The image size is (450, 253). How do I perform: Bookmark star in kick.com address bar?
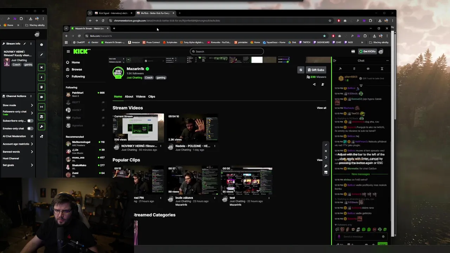324,36
